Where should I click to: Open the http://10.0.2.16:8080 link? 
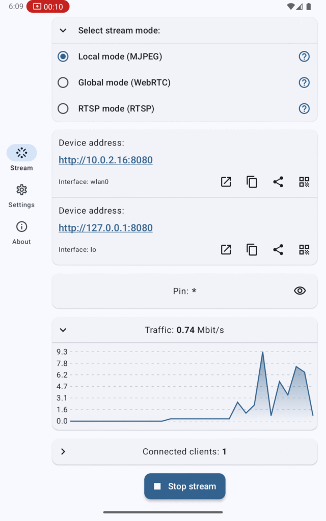point(105,160)
